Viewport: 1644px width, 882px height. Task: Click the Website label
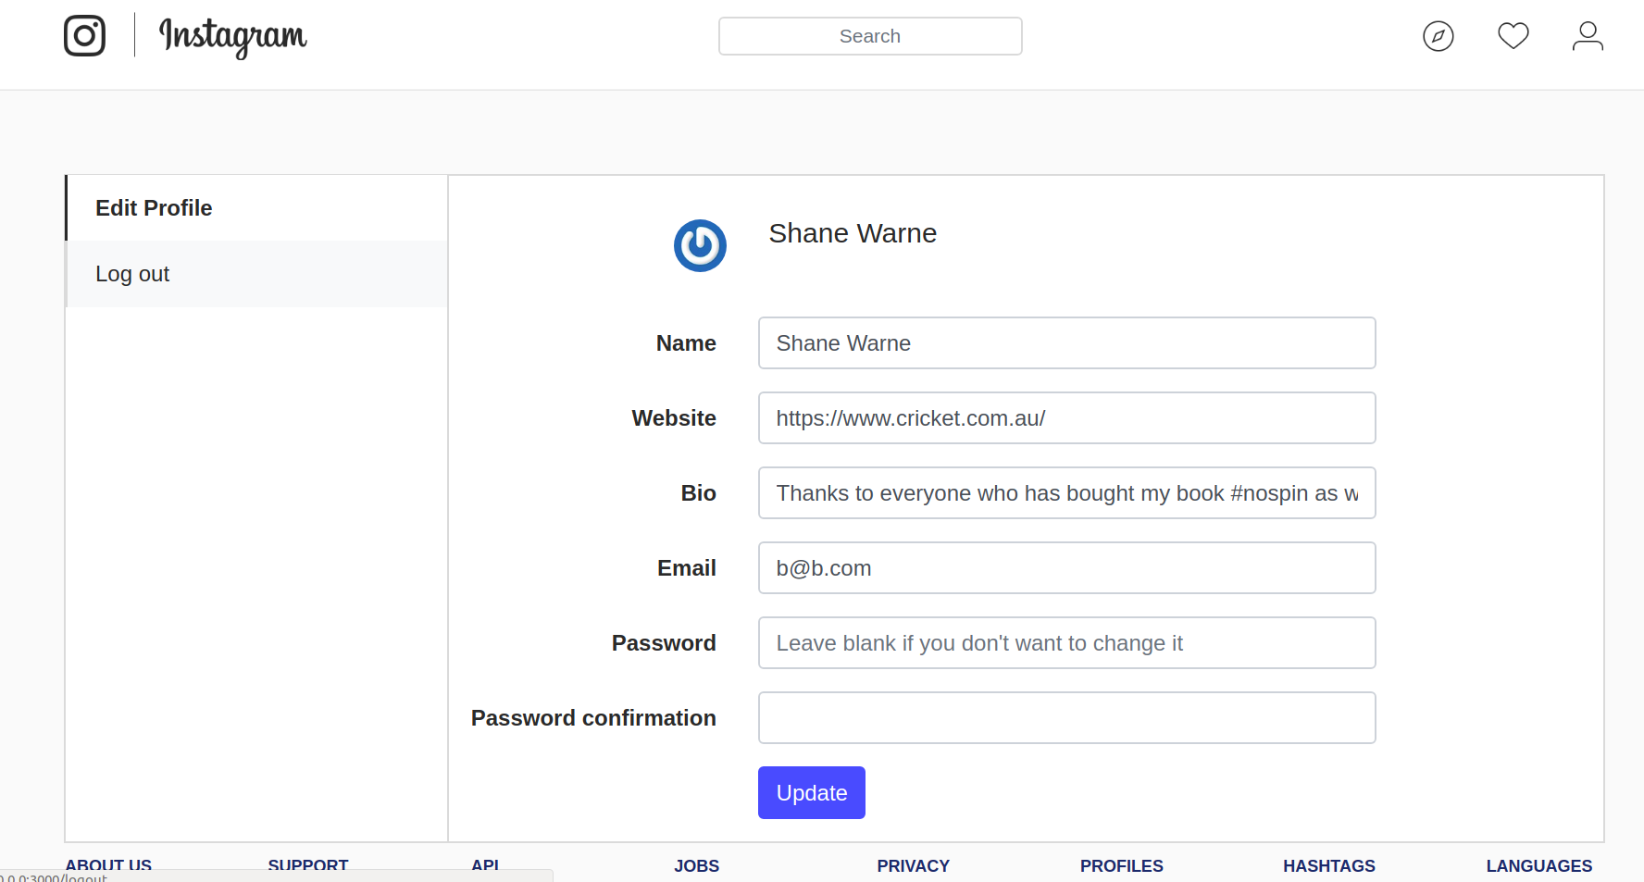click(x=674, y=418)
